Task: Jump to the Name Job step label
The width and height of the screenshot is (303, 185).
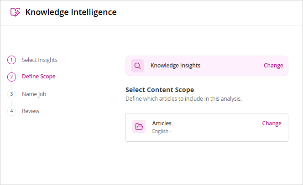Action: [34, 94]
